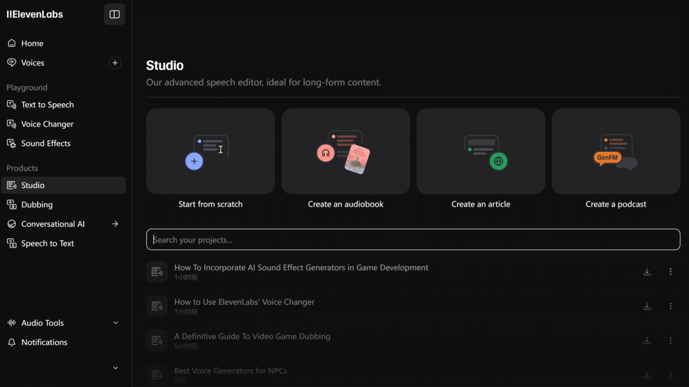Open more options for ElevenLabs' Voice Changer project

click(670, 306)
